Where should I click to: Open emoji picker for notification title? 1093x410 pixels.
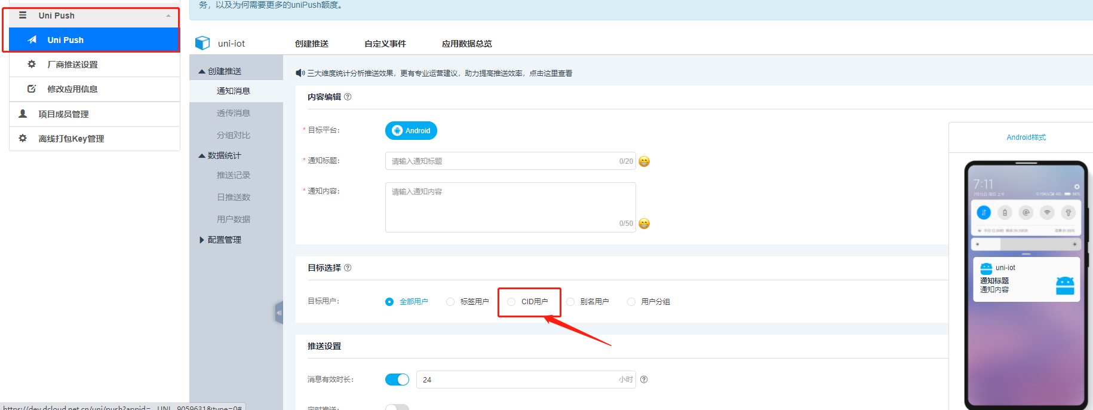pyautogui.click(x=644, y=161)
